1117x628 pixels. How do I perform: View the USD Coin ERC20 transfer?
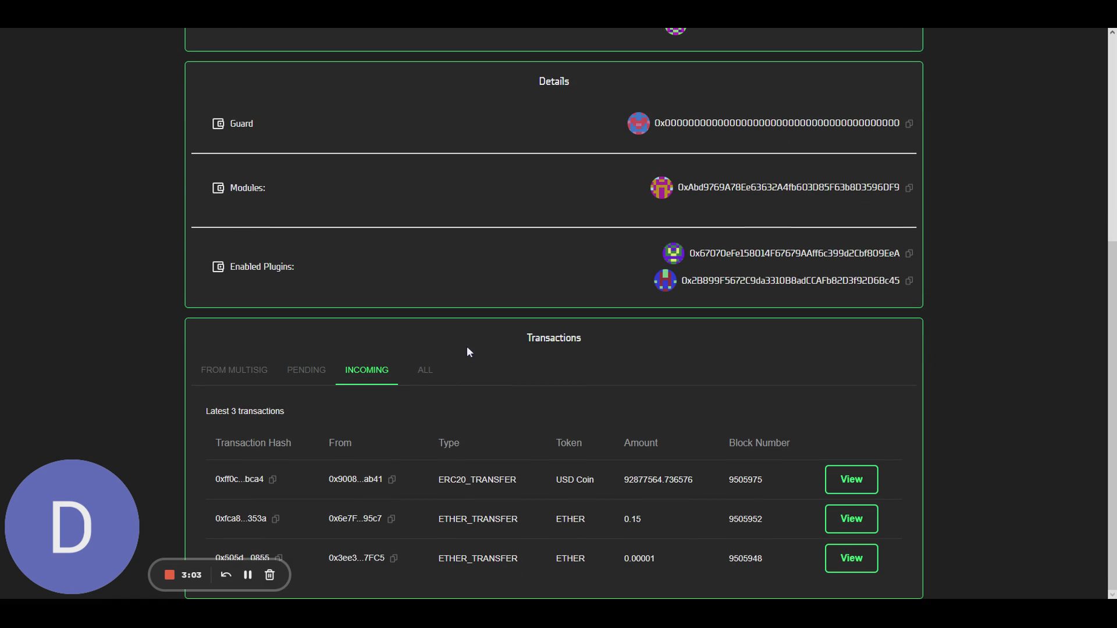tap(851, 480)
